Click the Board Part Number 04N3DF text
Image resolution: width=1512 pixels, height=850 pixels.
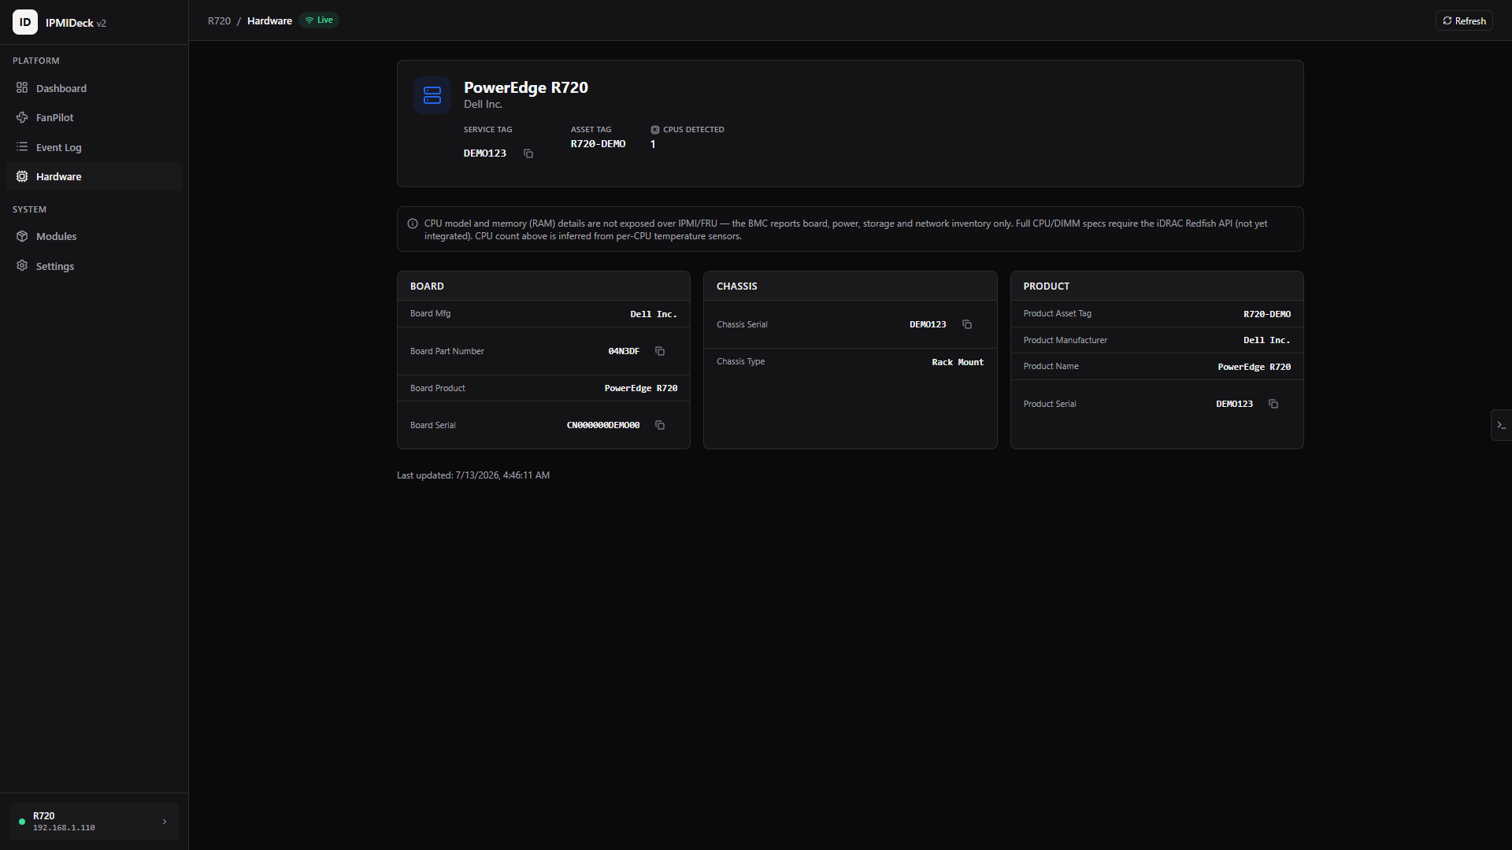pyautogui.click(x=624, y=351)
